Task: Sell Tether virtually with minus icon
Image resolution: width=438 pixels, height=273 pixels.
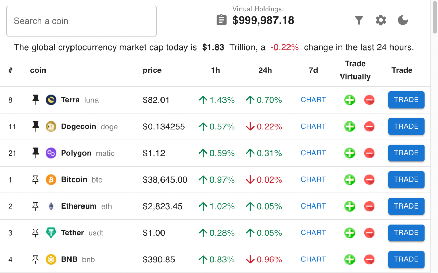Action: click(369, 233)
